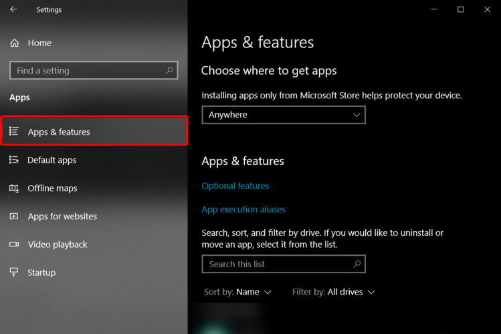501x334 pixels.
Task: Click the Default apps icon
Action: click(x=14, y=160)
